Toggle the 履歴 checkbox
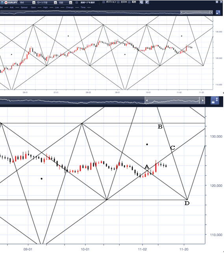This screenshot has height=253, width=224. 130,2
